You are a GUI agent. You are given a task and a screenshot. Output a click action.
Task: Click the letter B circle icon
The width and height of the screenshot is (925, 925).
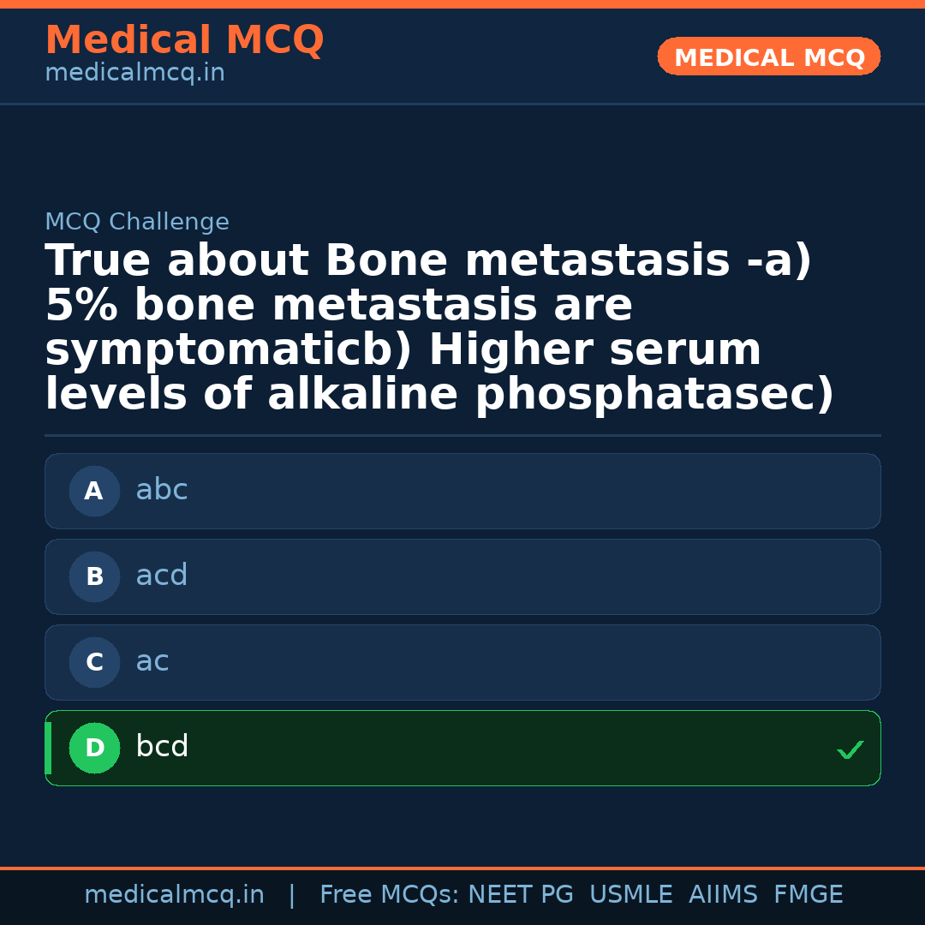94,577
